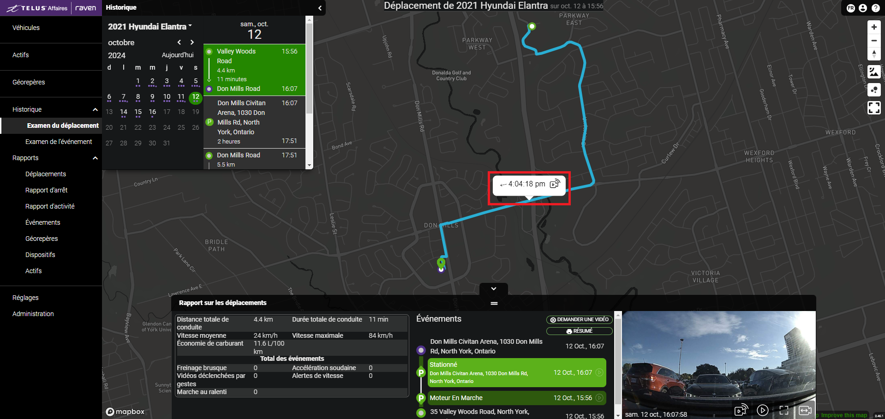
Task: Reset map bearing with compass button
Action: (x=874, y=54)
